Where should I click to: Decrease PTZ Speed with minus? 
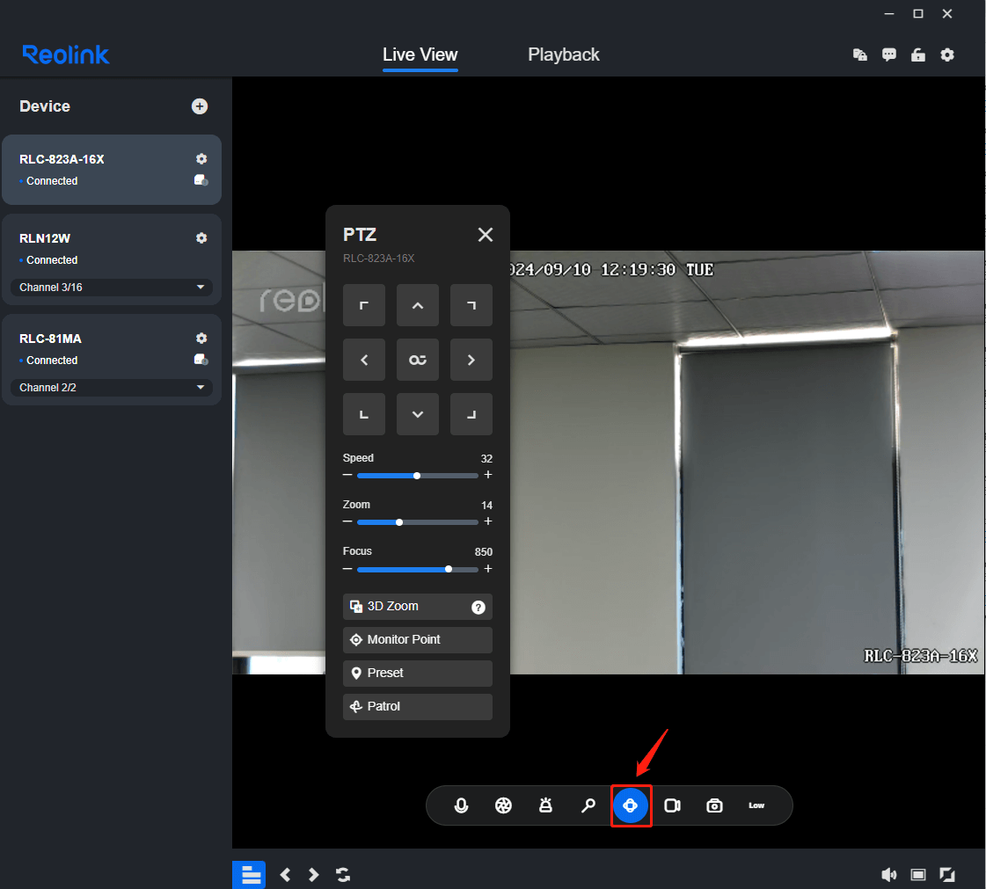click(347, 476)
